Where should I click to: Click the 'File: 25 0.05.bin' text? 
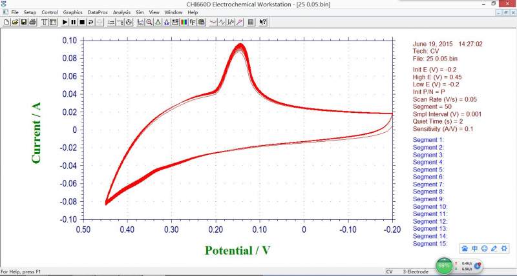click(x=435, y=59)
